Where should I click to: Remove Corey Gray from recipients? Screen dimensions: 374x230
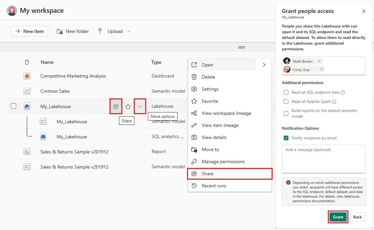click(321, 70)
